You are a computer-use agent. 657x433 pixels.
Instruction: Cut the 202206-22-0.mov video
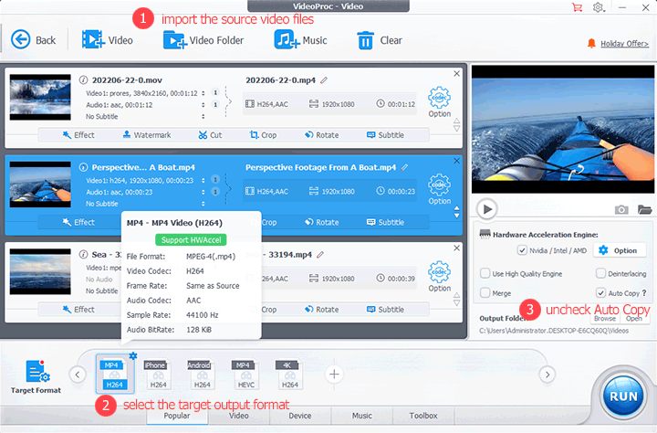[x=210, y=134]
